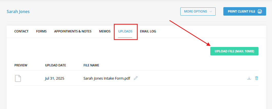The image size is (272, 109).
Task: Rename the file using the pencil icon
Action: click(x=136, y=78)
